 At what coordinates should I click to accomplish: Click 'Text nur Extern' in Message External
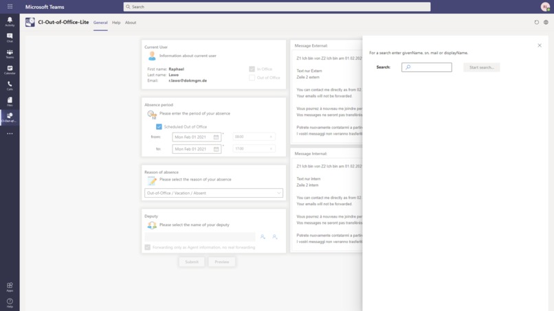(x=309, y=71)
